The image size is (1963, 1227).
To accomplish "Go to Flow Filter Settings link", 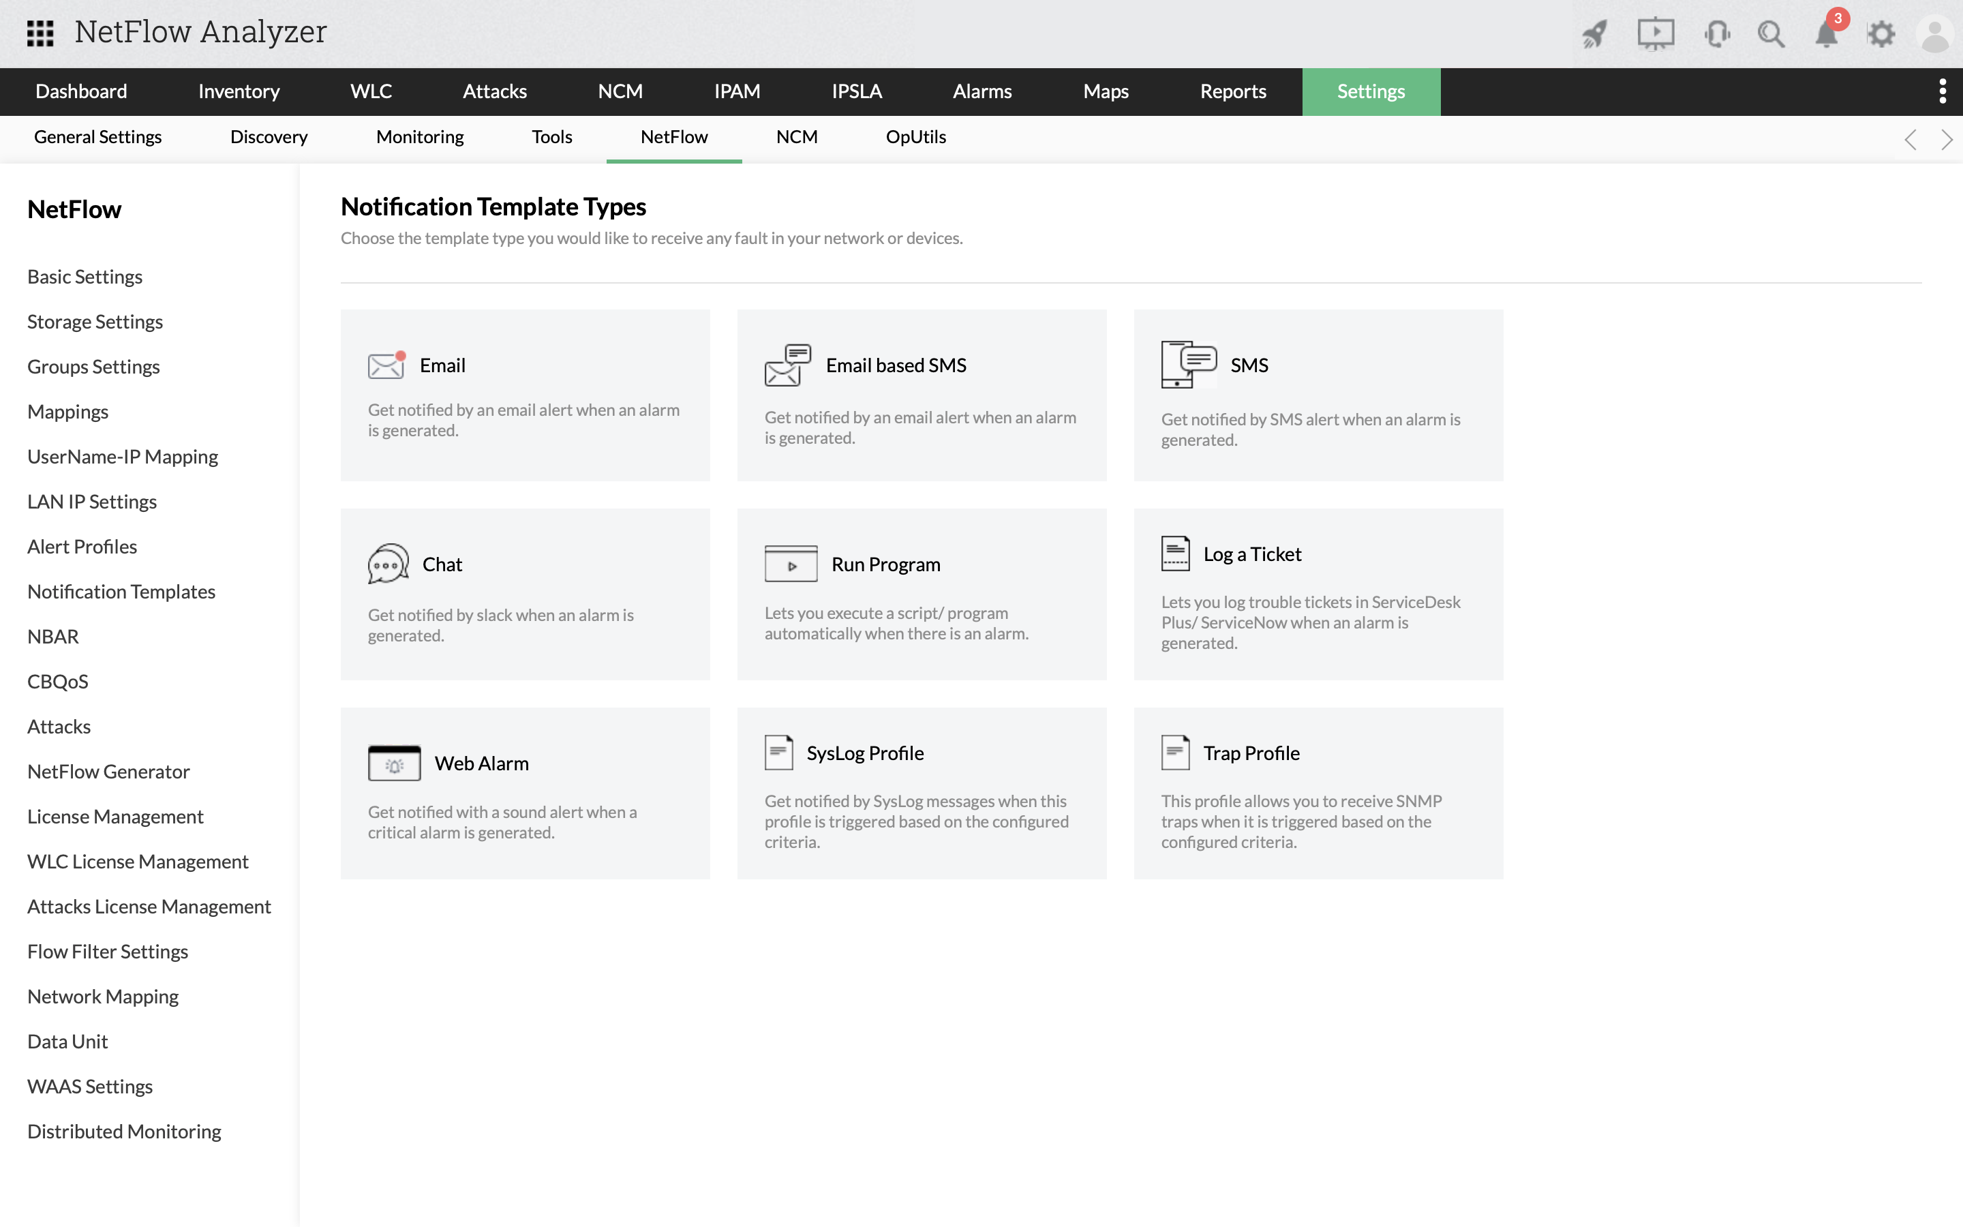I will (x=107, y=951).
